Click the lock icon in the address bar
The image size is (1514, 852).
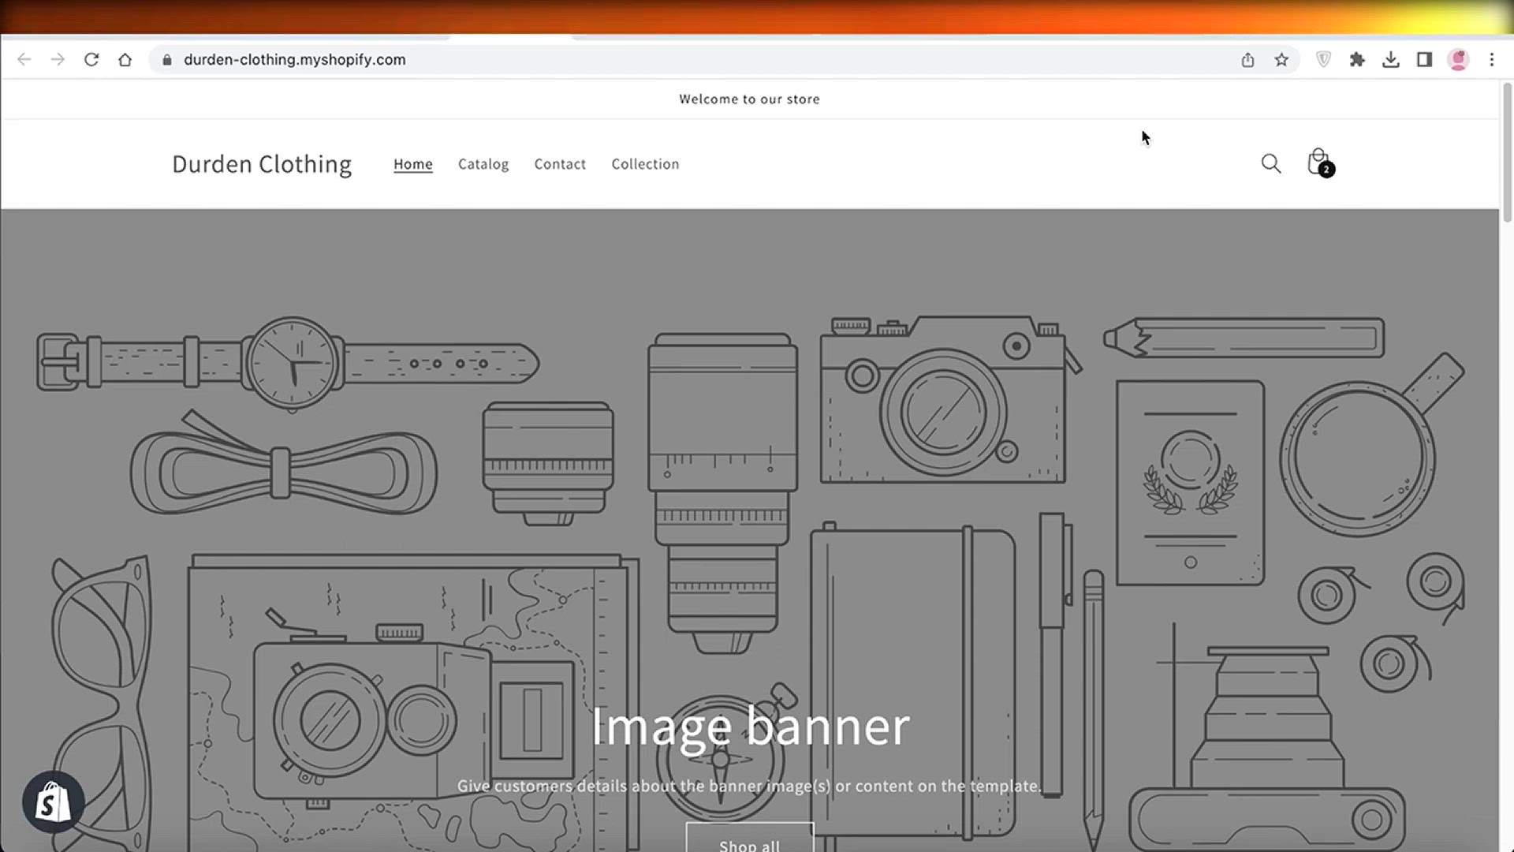coord(166,60)
